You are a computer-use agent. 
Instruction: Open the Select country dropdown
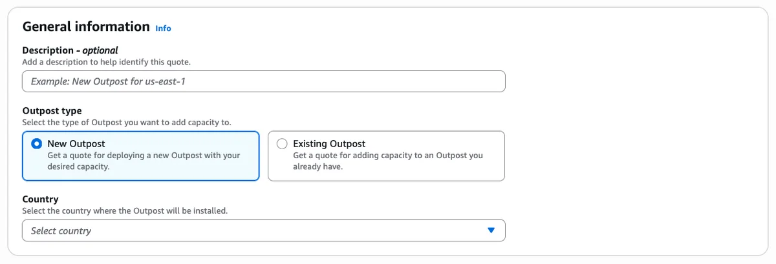264,230
